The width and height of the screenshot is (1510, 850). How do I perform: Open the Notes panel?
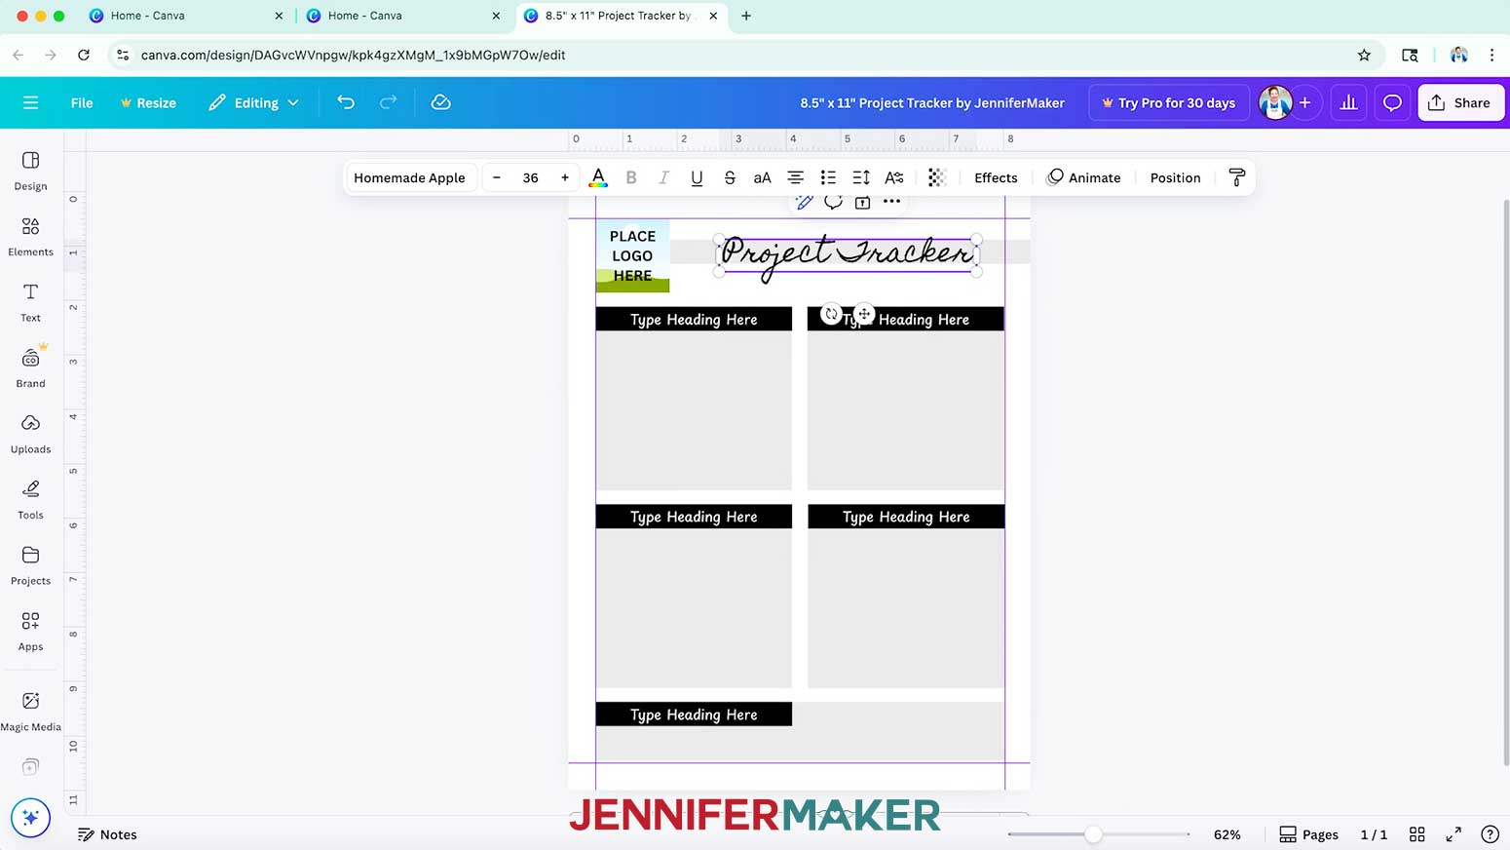[x=107, y=834]
